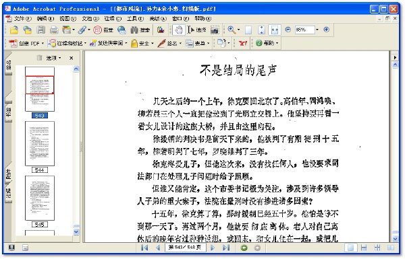Screen dimensions: 405x259
Task: Open the 高级 menu
Action: [x=158, y=19]
